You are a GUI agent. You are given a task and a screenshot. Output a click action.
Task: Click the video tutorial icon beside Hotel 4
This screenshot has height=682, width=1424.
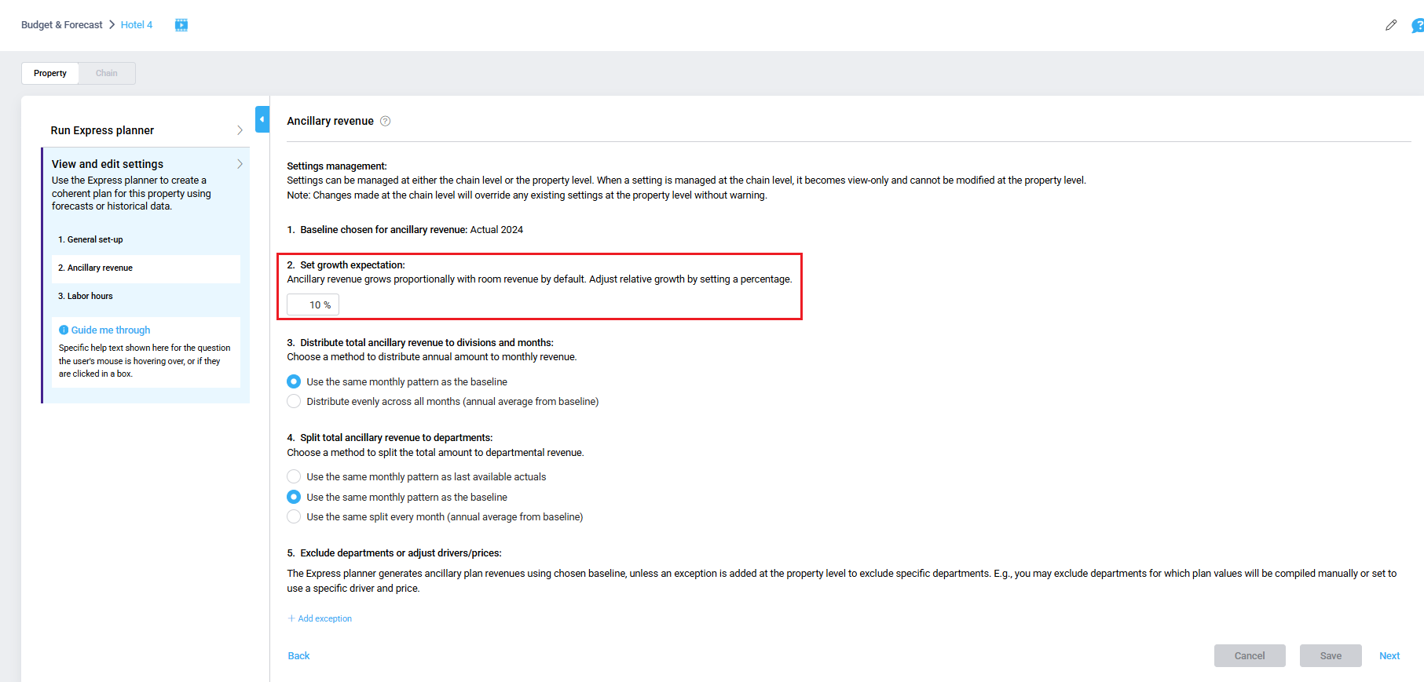coord(181,25)
